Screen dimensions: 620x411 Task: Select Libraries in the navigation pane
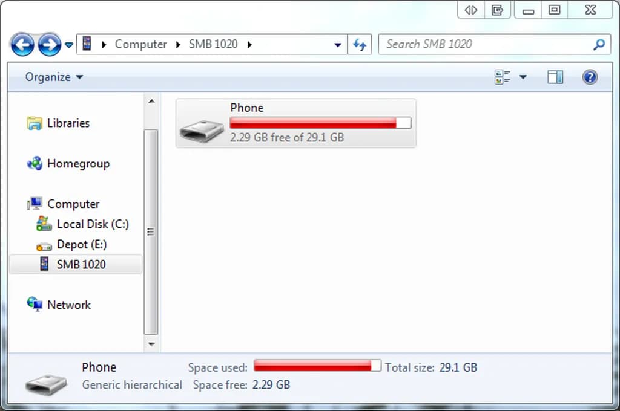(x=68, y=123)
